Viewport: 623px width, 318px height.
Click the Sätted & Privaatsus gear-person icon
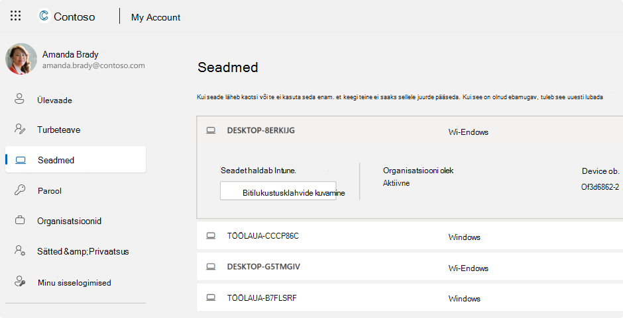pyautogui.click(x=20, y=251)
